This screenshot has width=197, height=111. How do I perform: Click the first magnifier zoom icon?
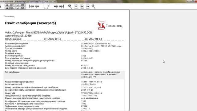70,6
